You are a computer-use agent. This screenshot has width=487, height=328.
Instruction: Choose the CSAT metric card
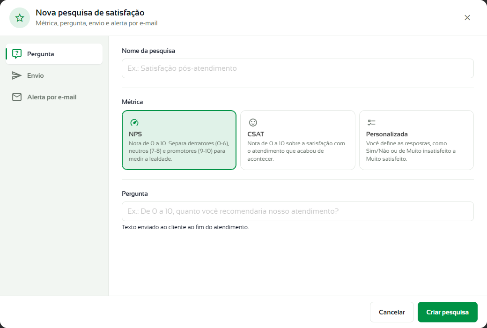coord(297,140)
